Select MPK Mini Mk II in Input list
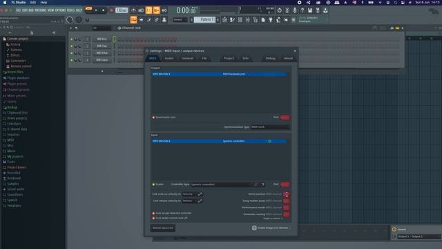Image resolution: width=442 pixels, height=249 pixels. (x=219, y=141)
